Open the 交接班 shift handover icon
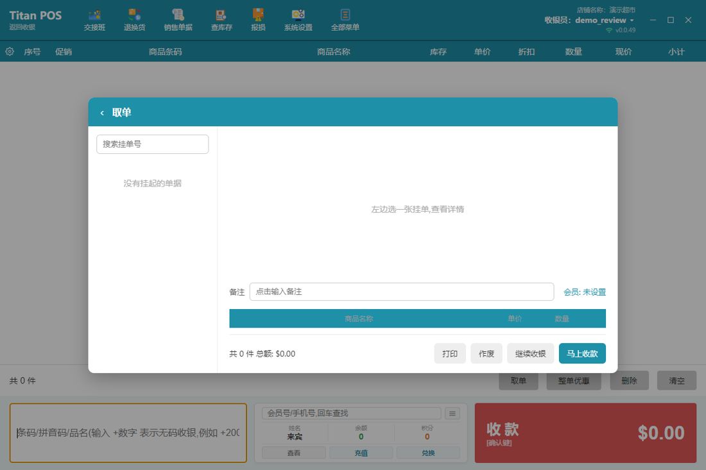The width and height of the screenshot is (706, 470). (x=94, y=21)
